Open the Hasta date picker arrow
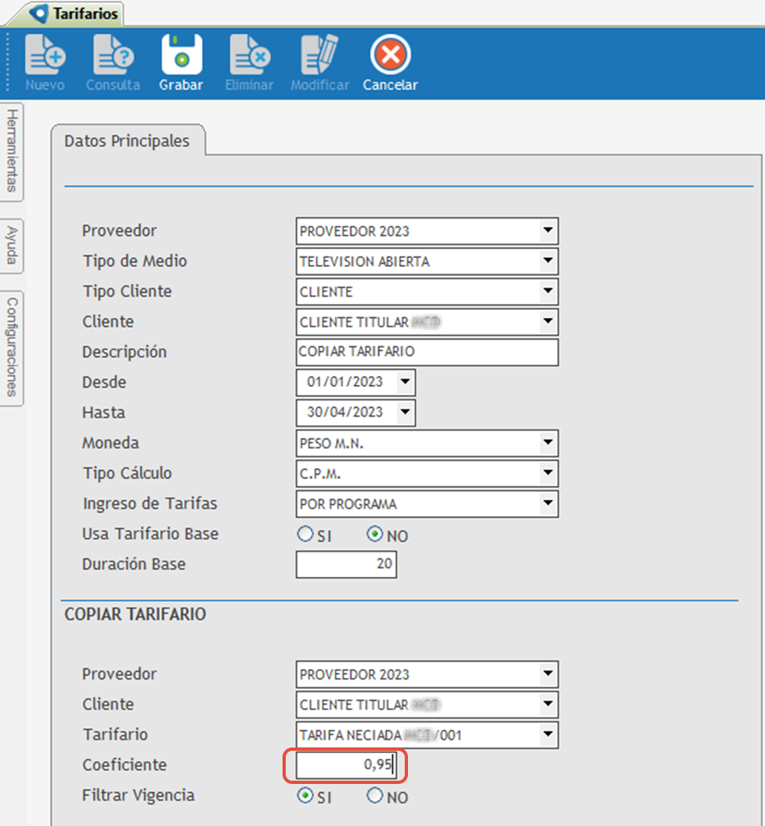The width and height of the screenshot is (765, 826). pos(405,413)
